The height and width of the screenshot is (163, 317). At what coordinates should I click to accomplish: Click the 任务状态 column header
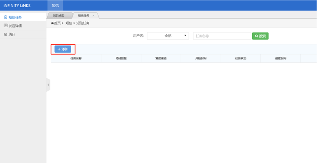(240, 59)
